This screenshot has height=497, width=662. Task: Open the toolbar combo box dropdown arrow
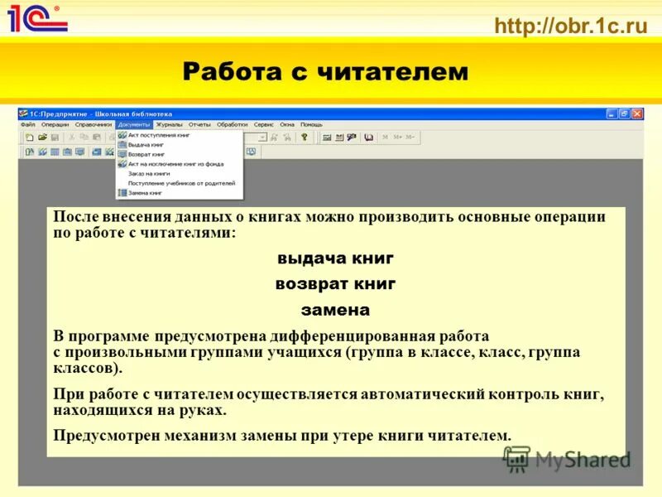click(x=262, y=138)
